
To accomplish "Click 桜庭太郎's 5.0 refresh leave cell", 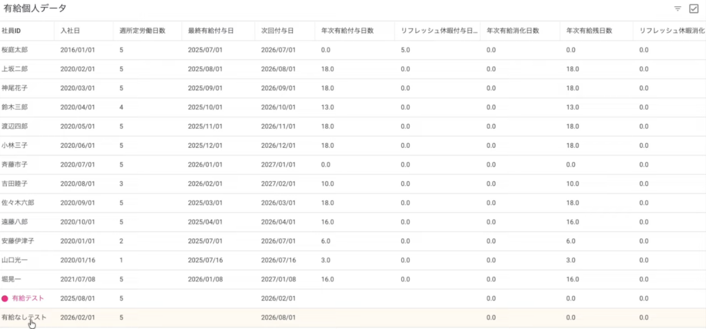I will [x=405, y=50].
